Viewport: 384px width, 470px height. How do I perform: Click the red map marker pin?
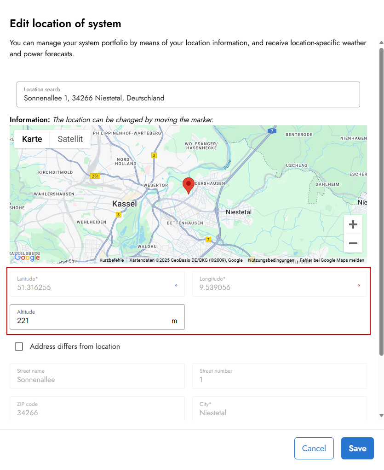point(189,184)
